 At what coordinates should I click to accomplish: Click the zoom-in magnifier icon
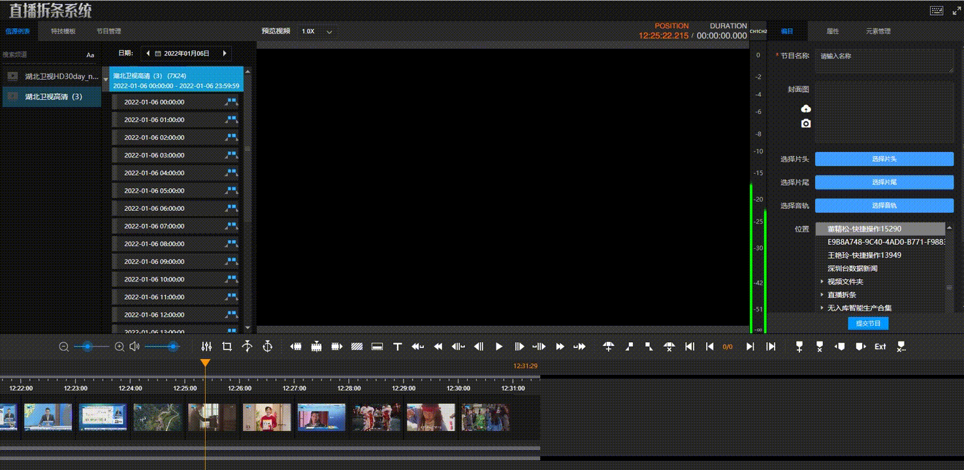point(120,347)
